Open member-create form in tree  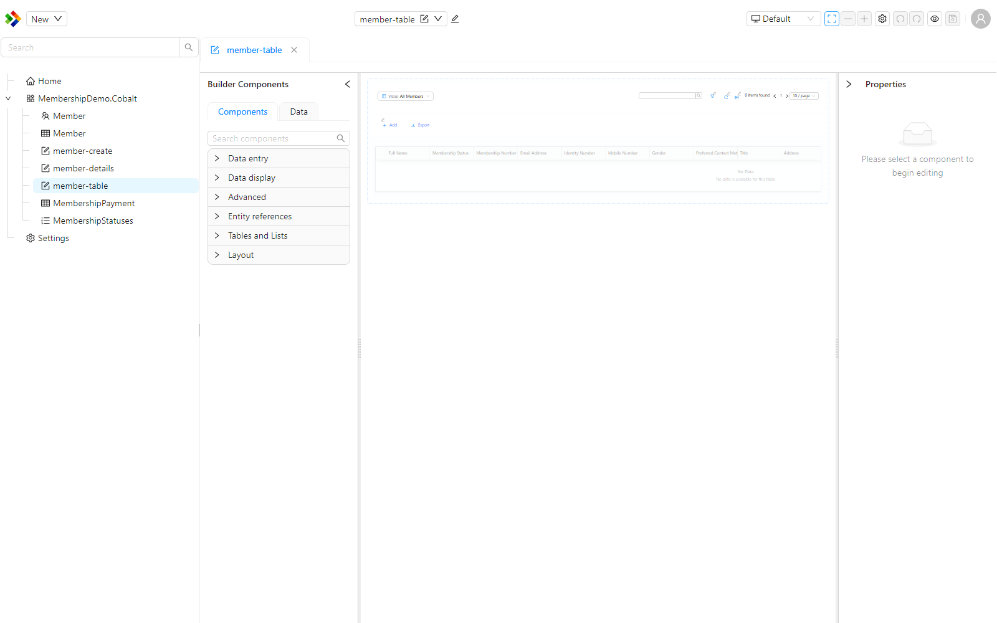(77, 151)
